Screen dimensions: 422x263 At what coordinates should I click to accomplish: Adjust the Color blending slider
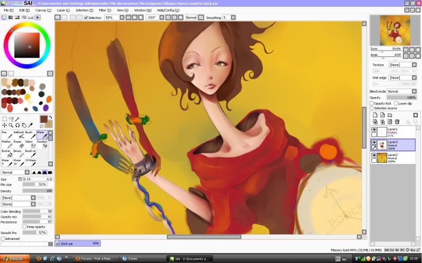click(37, 211)
